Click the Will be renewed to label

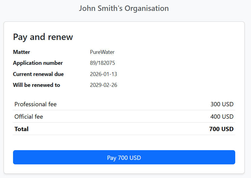(x=36, y=85)
